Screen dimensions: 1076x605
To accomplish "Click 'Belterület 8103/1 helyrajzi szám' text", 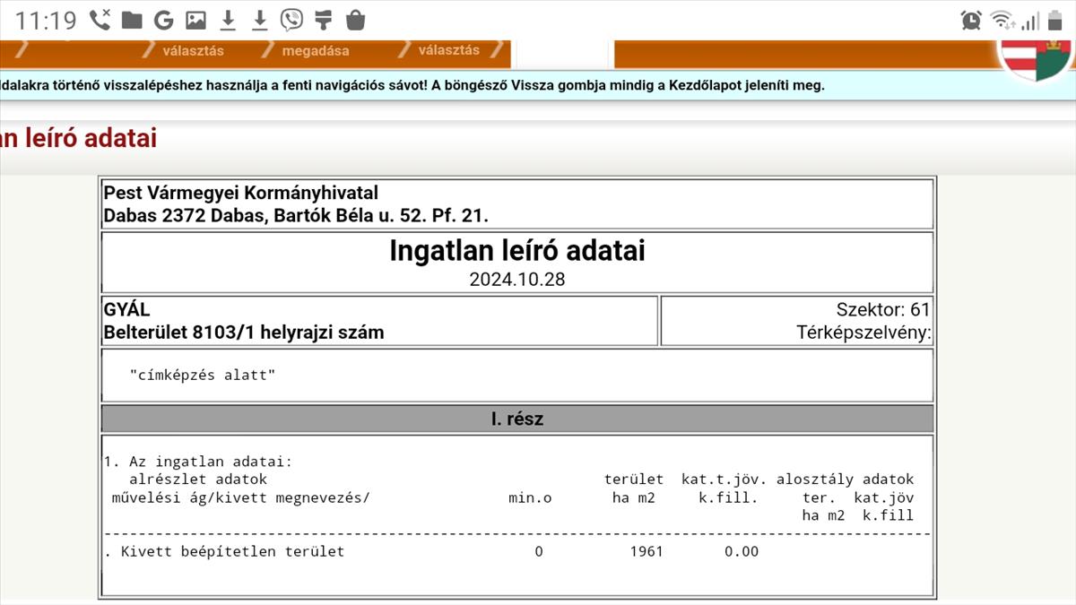I will [244, 333].
